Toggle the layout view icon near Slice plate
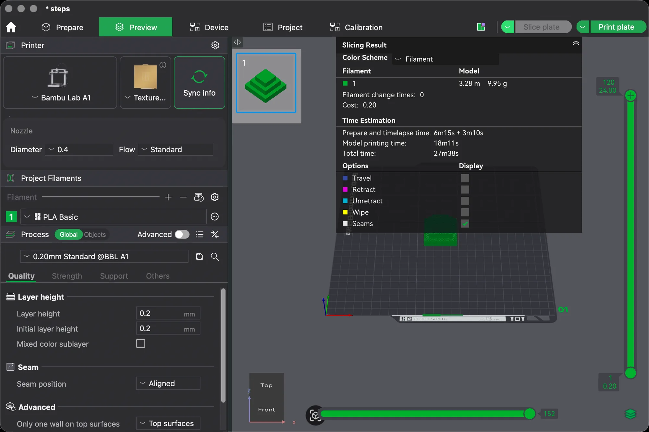The width and height of the screenshot is (649, 432). pos(481,27)
